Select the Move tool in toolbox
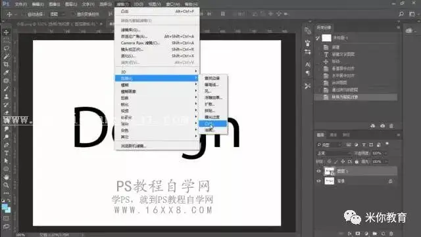Image resolution: width=421 pixels, height=237 pixels. (6, 32)
